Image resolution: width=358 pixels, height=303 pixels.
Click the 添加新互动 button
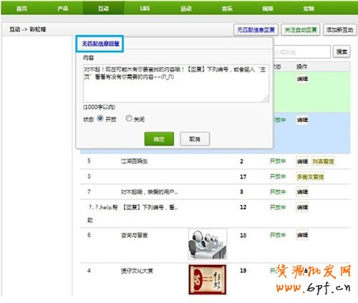(339, 30)
